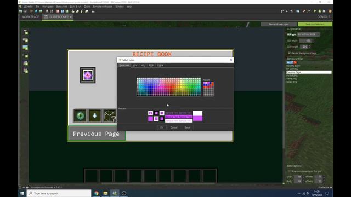The image size is (351, 197).
Task: Click Save and keep open button
Action: [279, 24]
